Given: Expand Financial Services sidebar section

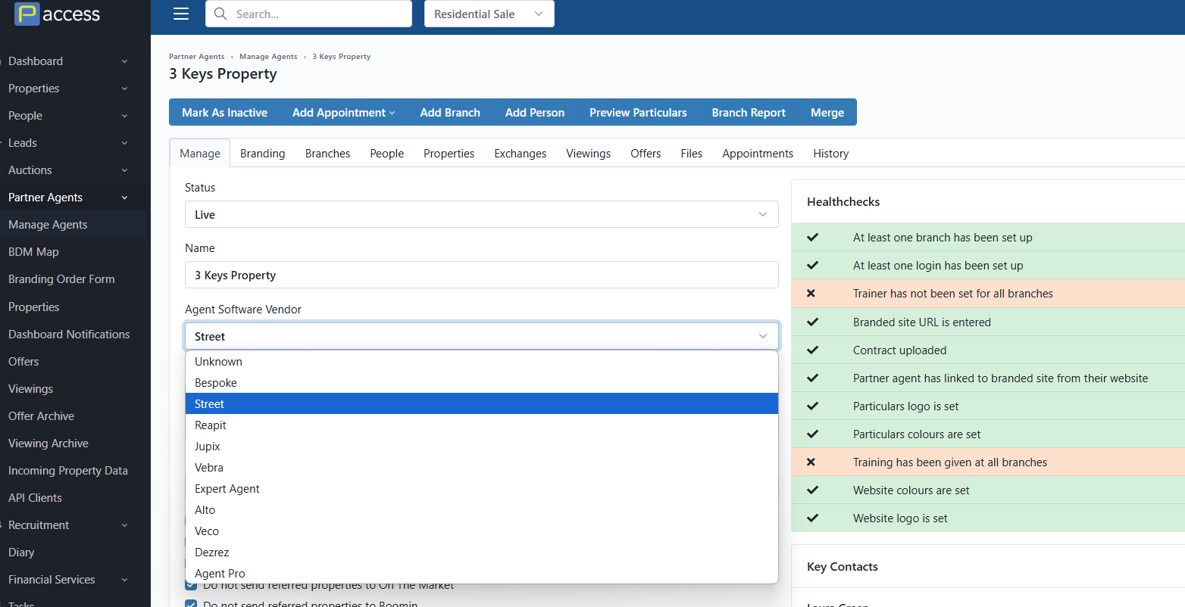Looking at the screenshot, I should [x=124, y=580].
